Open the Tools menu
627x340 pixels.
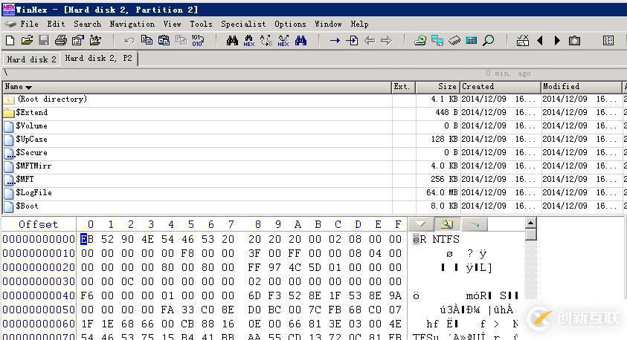coord(201,24)
